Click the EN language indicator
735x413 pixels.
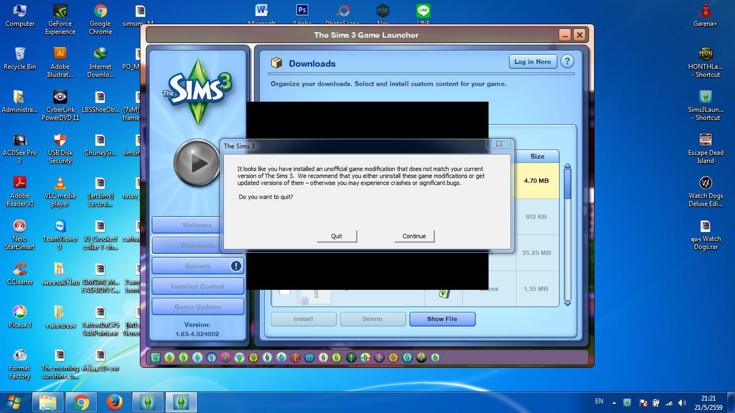(x=599, y=402)
